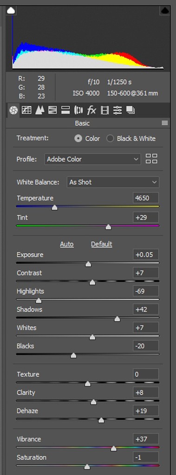This screenshot has width=176, height=475.
Task: Open the profile browser grid icon
Action: tap(151, 159)
